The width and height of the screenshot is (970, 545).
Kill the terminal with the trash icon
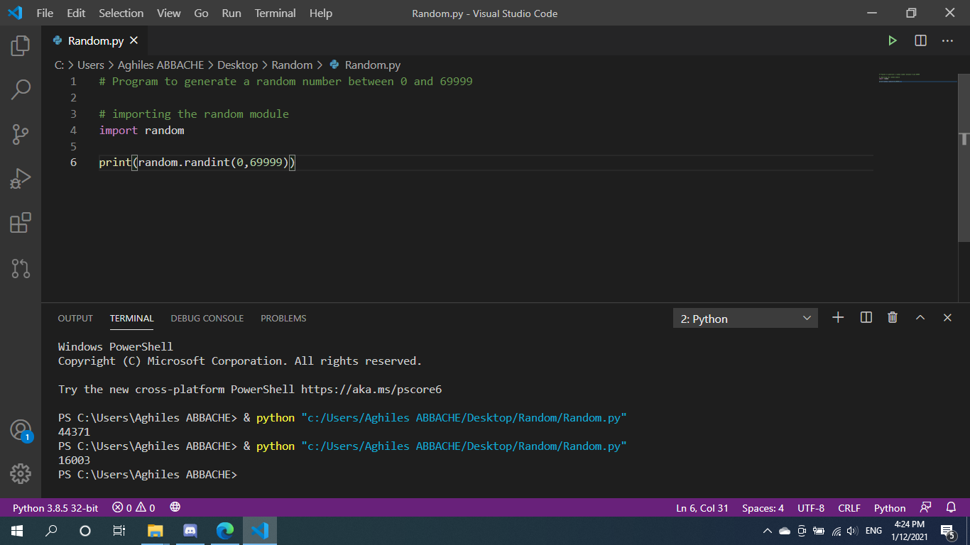(x=893, y=318)
